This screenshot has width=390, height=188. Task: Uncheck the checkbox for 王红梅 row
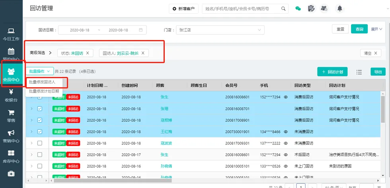40,132
